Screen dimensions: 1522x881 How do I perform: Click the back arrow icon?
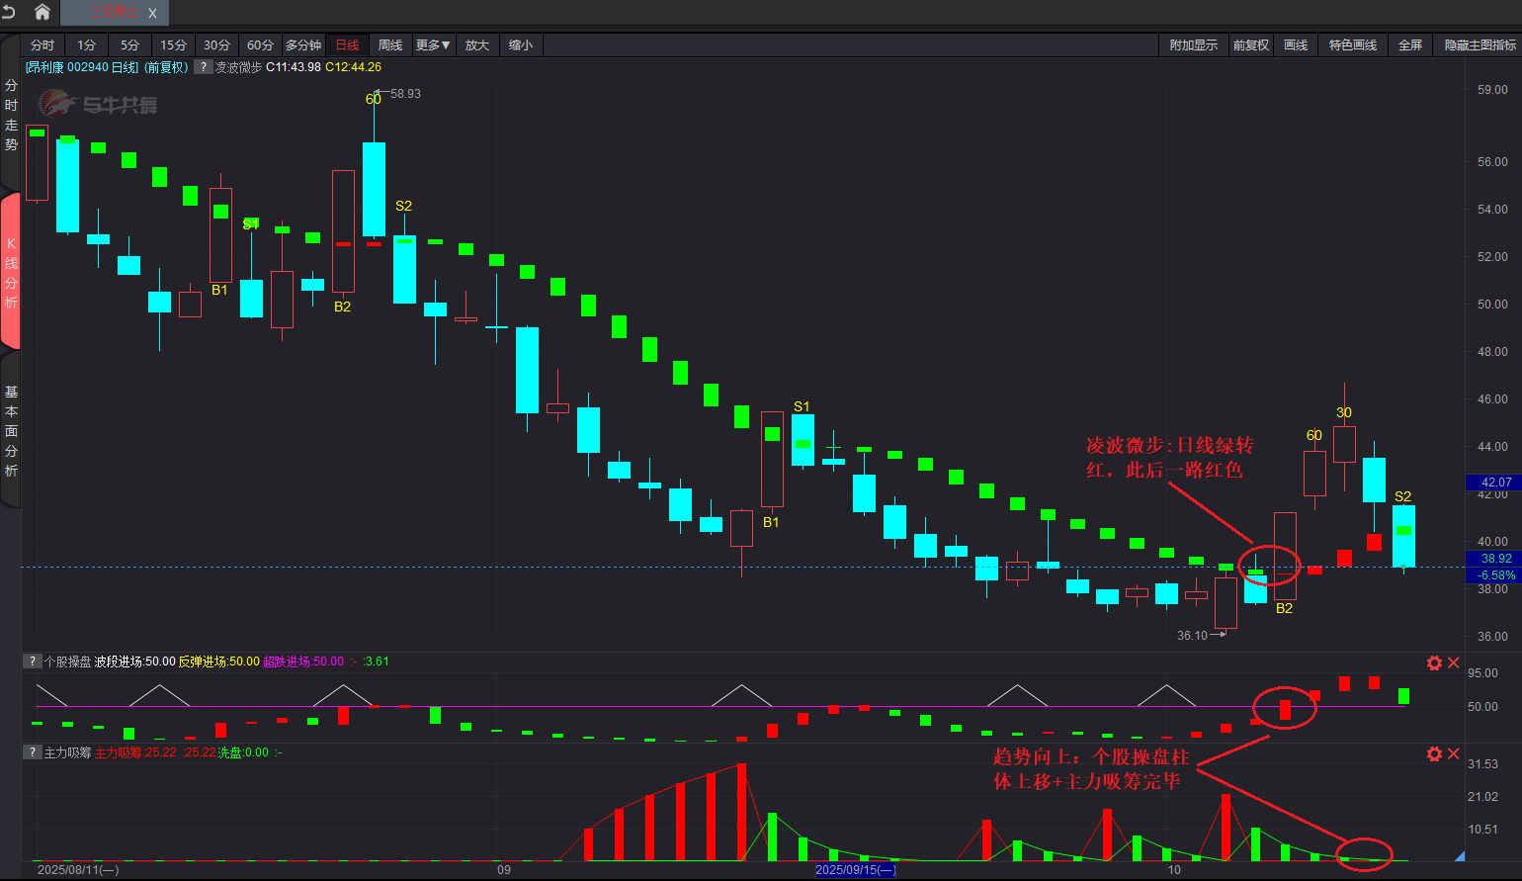tap(9, 12)
